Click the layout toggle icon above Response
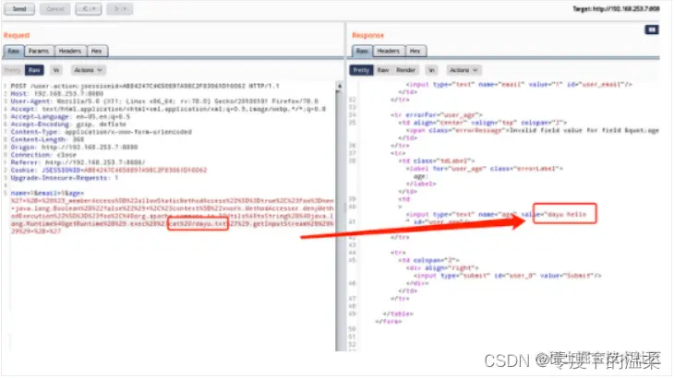This screenshot has height=378, width=674. [652, 30]
